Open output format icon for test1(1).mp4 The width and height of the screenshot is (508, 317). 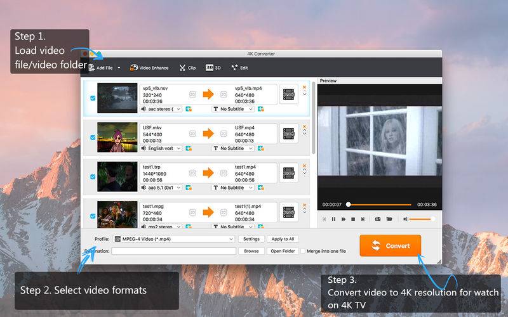click(x=289, y=212)
